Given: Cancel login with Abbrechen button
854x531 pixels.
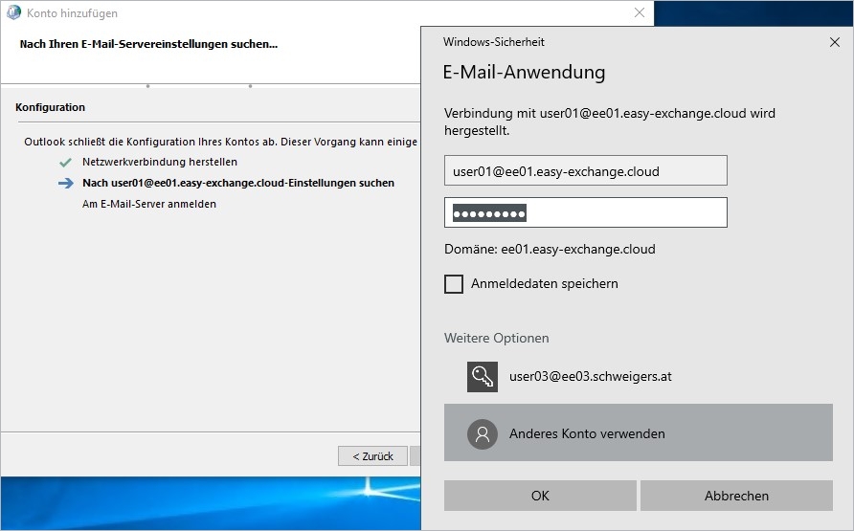Looking at the screenshot, I should [x=736, y=495].
